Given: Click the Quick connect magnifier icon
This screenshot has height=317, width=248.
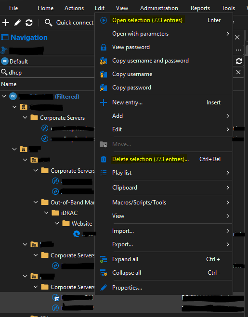Looking at the screenshot, I should pos(48,23).
